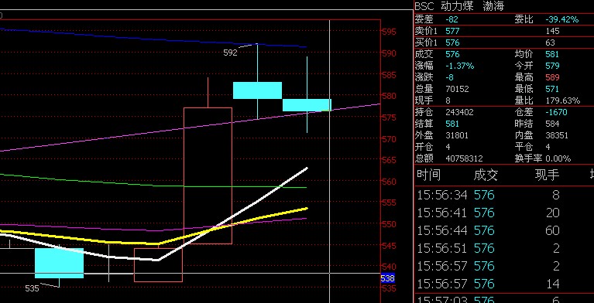Click the 592 high price annotation
This screenshot has width=594, height=303.
click(x=230, y=53)
